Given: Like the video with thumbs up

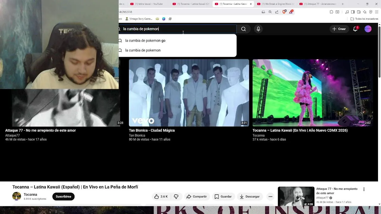Looking at the screenshot, I should click(161, 196).
